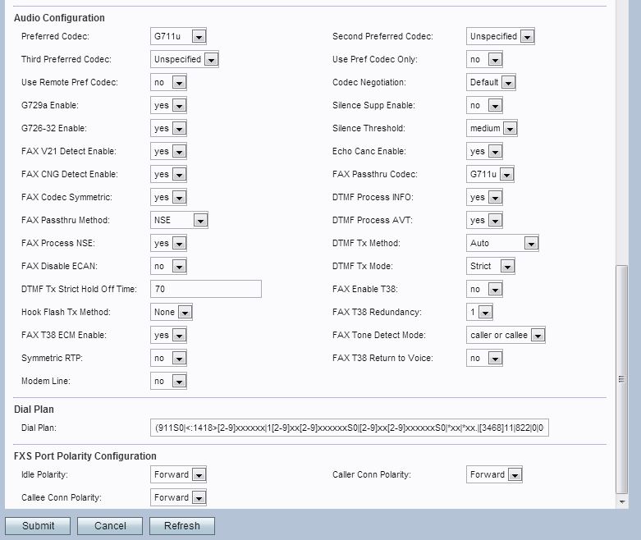This screenshot has width=641, height=540.
Task: Open the FAX Tone Detect Mode dropdown
Action: click(x=506, y=335)
